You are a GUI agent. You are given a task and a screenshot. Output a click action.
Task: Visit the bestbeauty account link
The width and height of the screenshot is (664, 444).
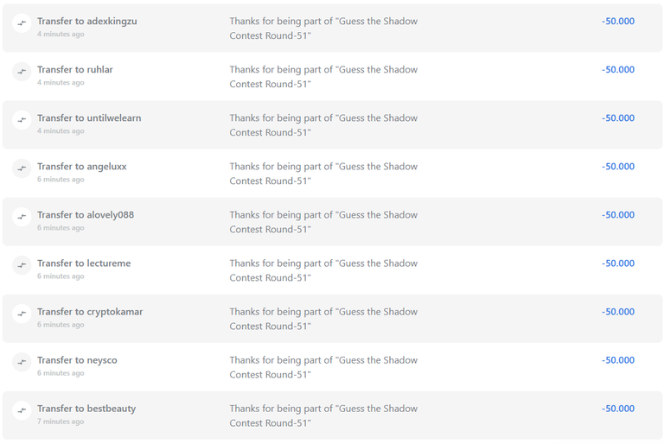click(112, 409)
